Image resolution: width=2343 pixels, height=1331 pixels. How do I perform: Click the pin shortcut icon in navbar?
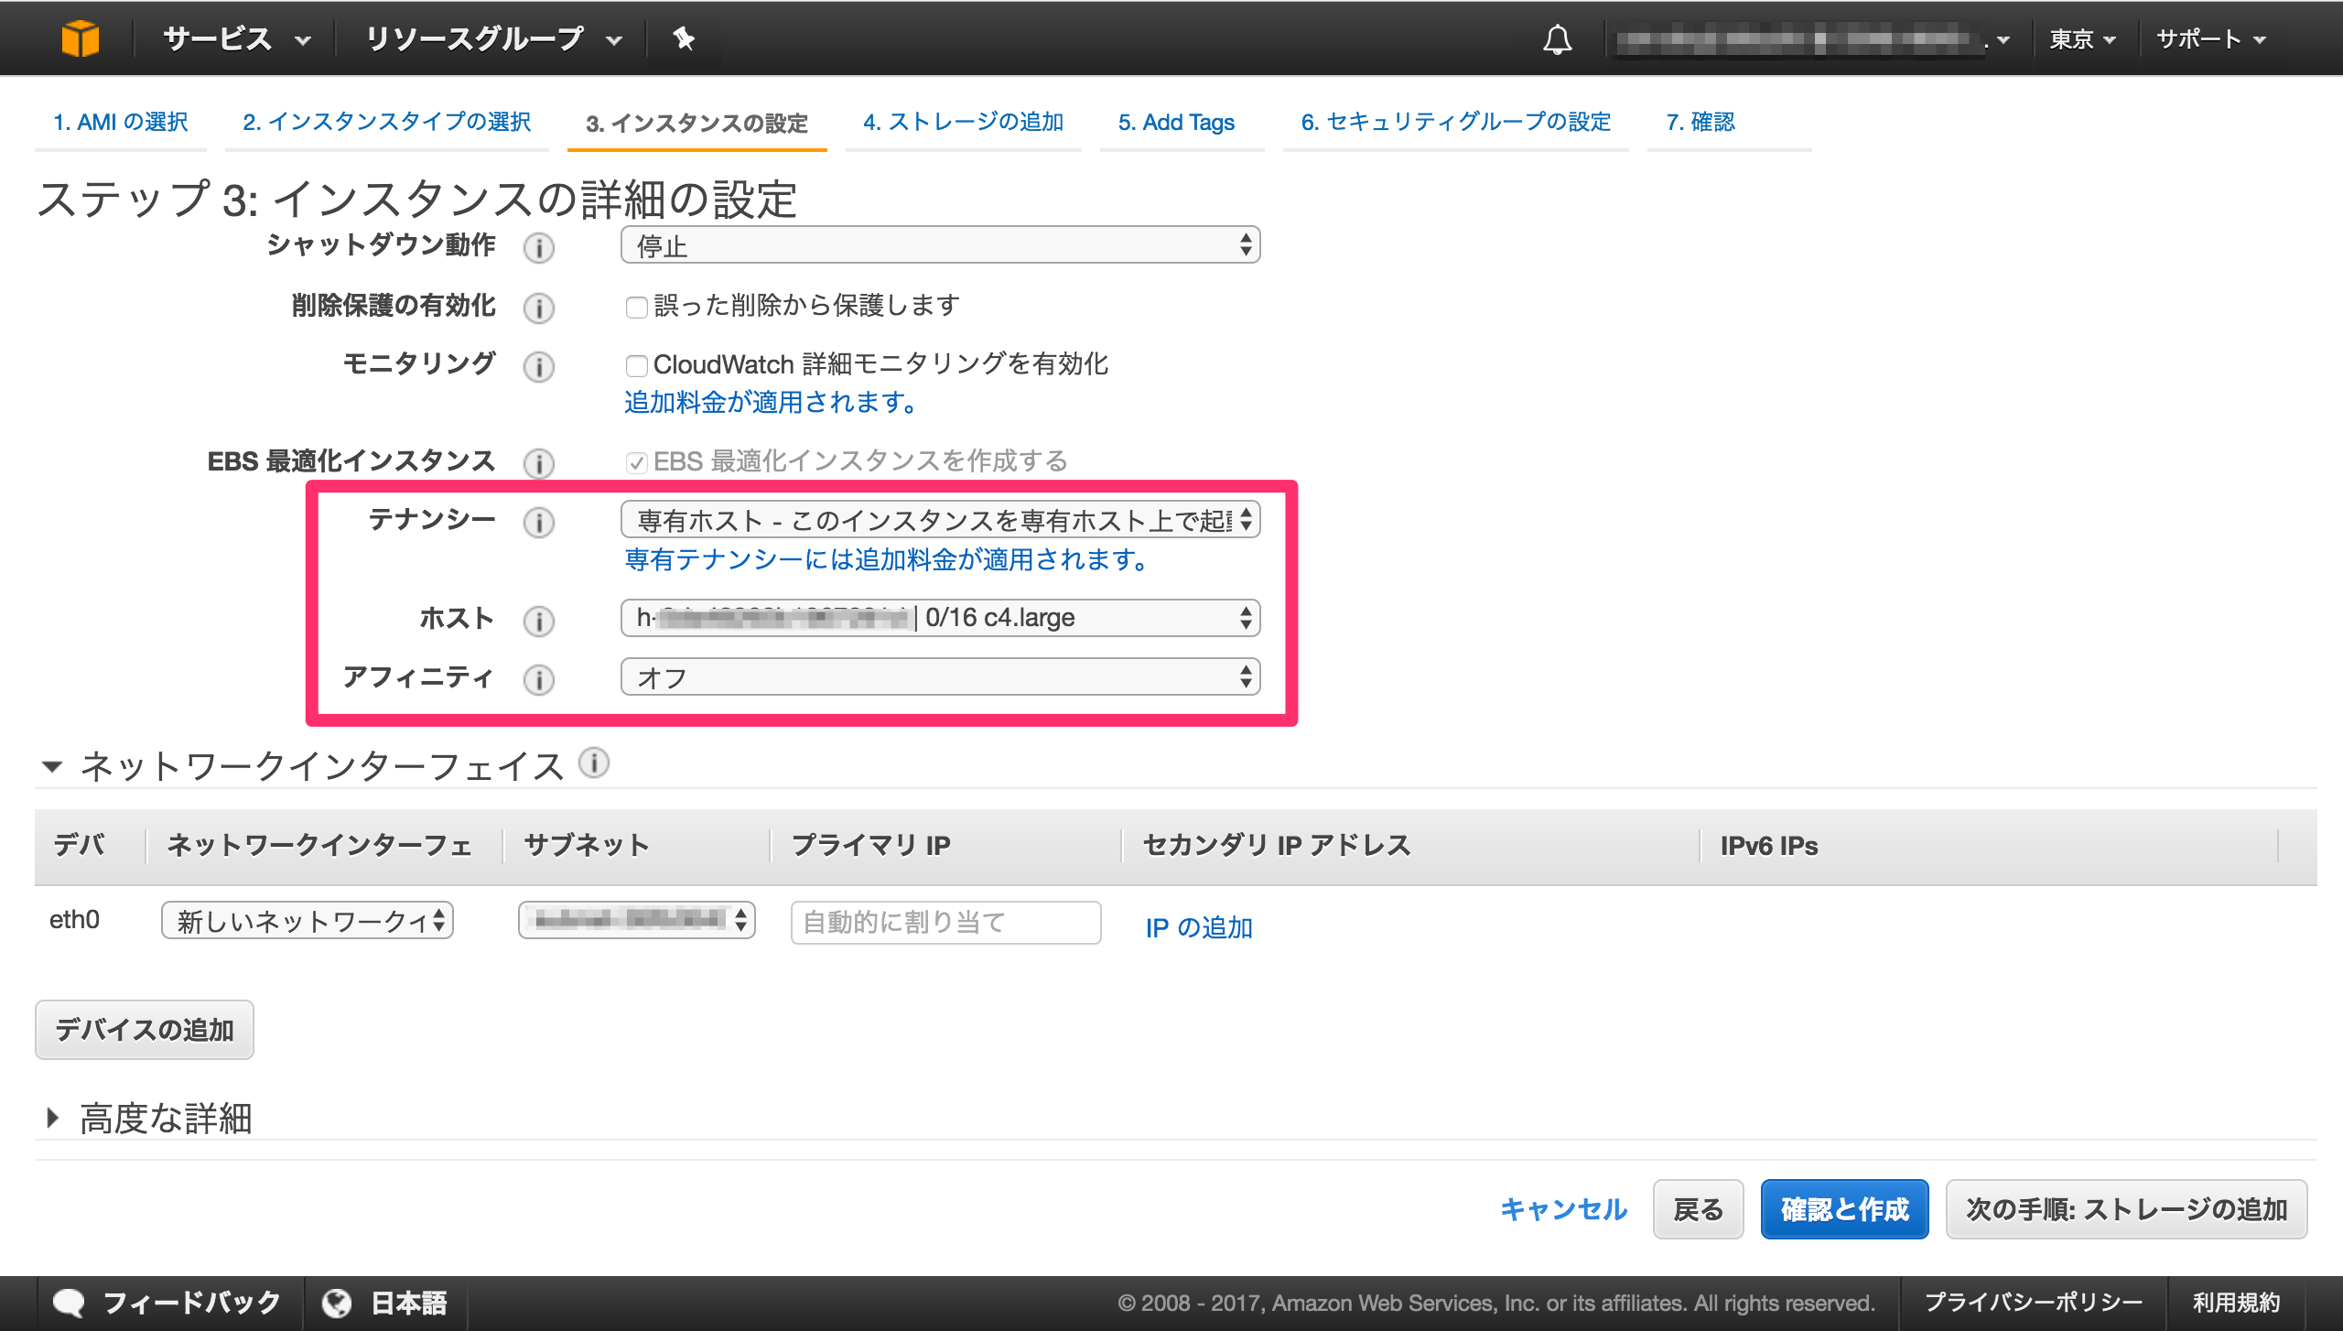(x=683, y=38)
